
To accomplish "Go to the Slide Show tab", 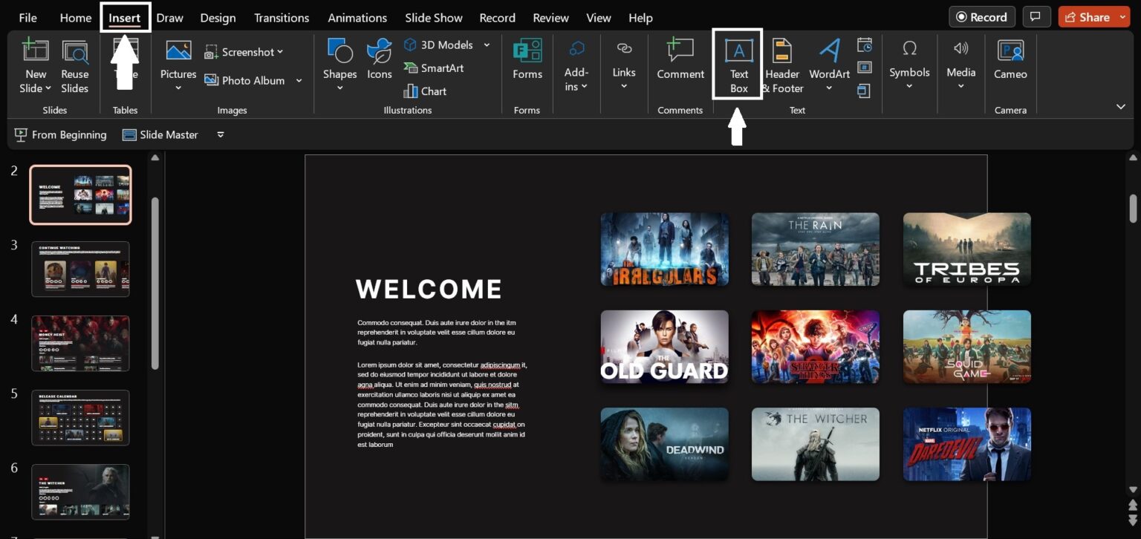I will pos(434,18).
